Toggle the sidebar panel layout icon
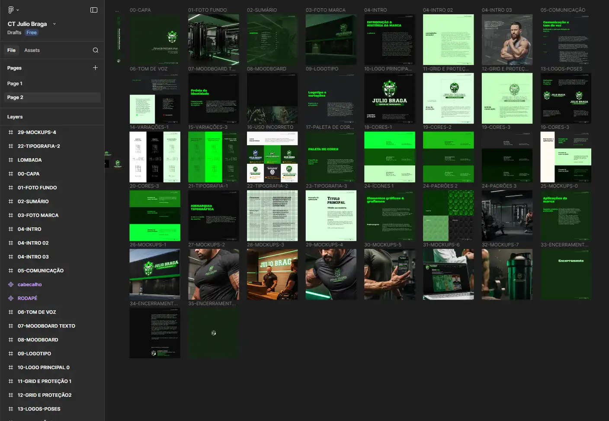 coord(94,10)
